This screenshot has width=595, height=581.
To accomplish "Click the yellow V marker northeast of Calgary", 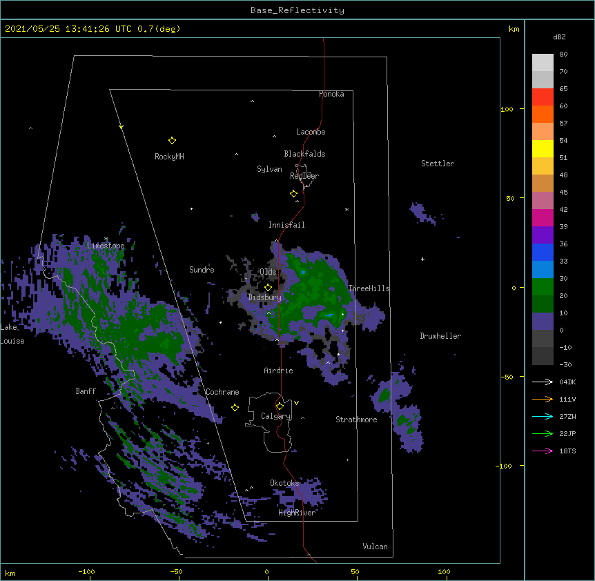I will click(296, 403).
